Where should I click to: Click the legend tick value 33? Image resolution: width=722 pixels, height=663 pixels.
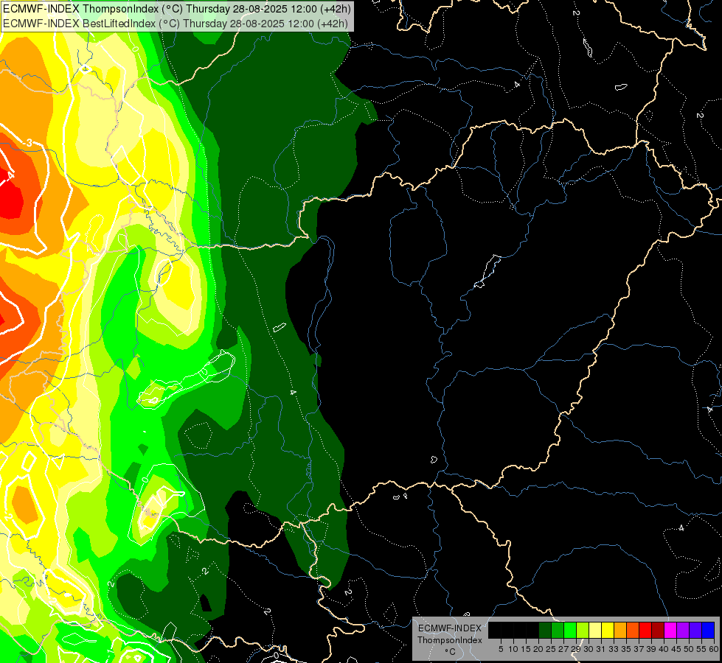(614, 649)
